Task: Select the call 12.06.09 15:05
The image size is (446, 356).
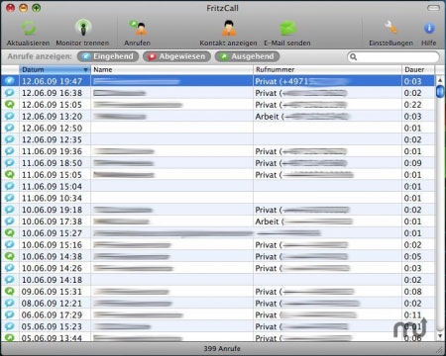Action: 218,105
